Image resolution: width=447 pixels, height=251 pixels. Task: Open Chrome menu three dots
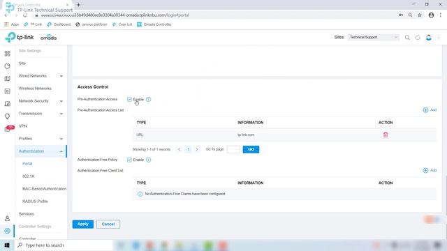[x=441, y=15]
